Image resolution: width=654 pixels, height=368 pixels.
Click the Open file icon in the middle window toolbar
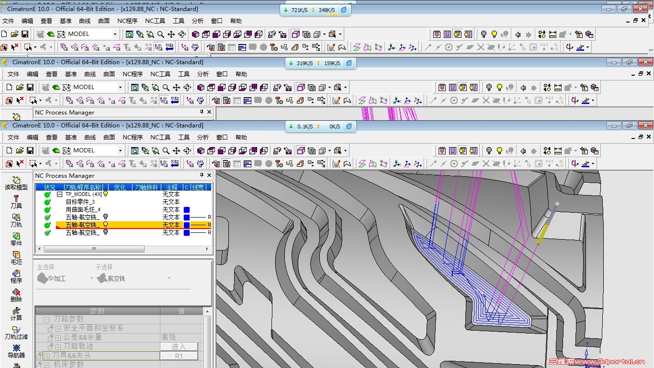pos(20,87)
